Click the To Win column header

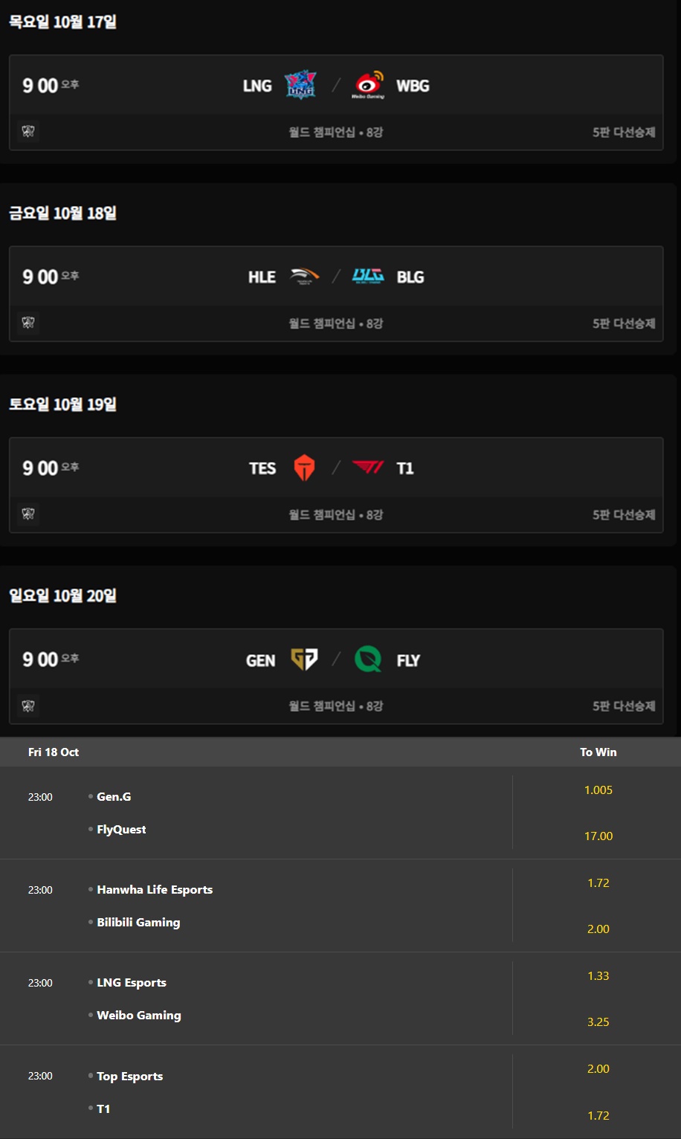598,752
